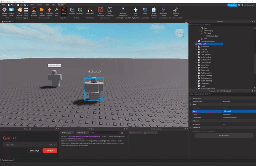The height and width of the screenshot is (166, 256).
Task: Select LowerTorso in the Explorer tree
Action: (x=205, y=65)
